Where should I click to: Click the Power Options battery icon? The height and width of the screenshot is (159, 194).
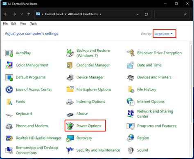70,126
